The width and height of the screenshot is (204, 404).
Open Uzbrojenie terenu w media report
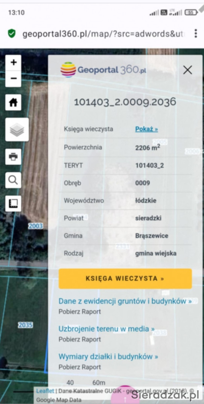(x=107, y=329)
